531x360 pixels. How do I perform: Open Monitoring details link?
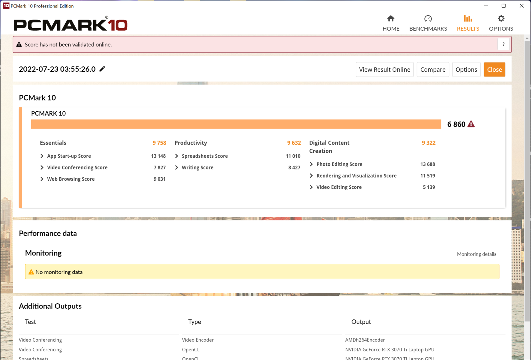[x=476, y=254]
